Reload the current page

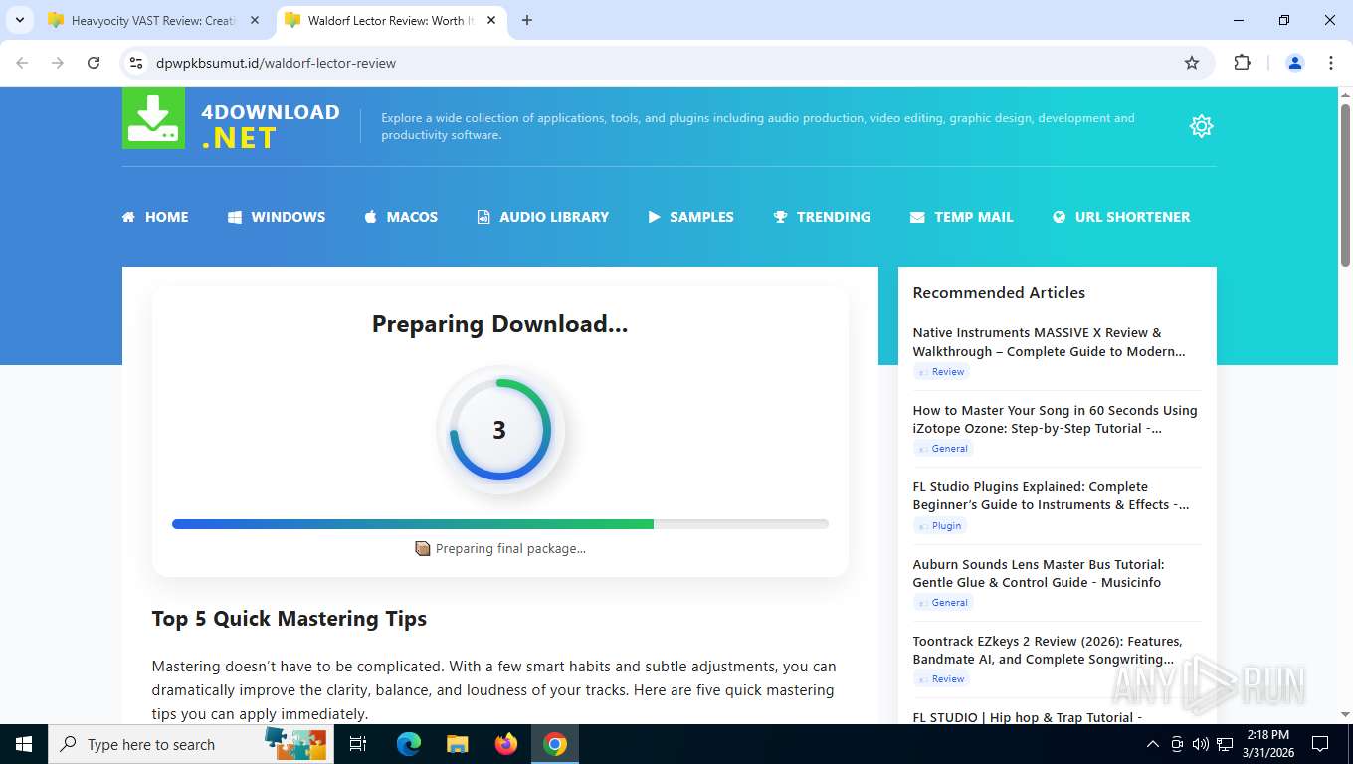tap(94, 63)
